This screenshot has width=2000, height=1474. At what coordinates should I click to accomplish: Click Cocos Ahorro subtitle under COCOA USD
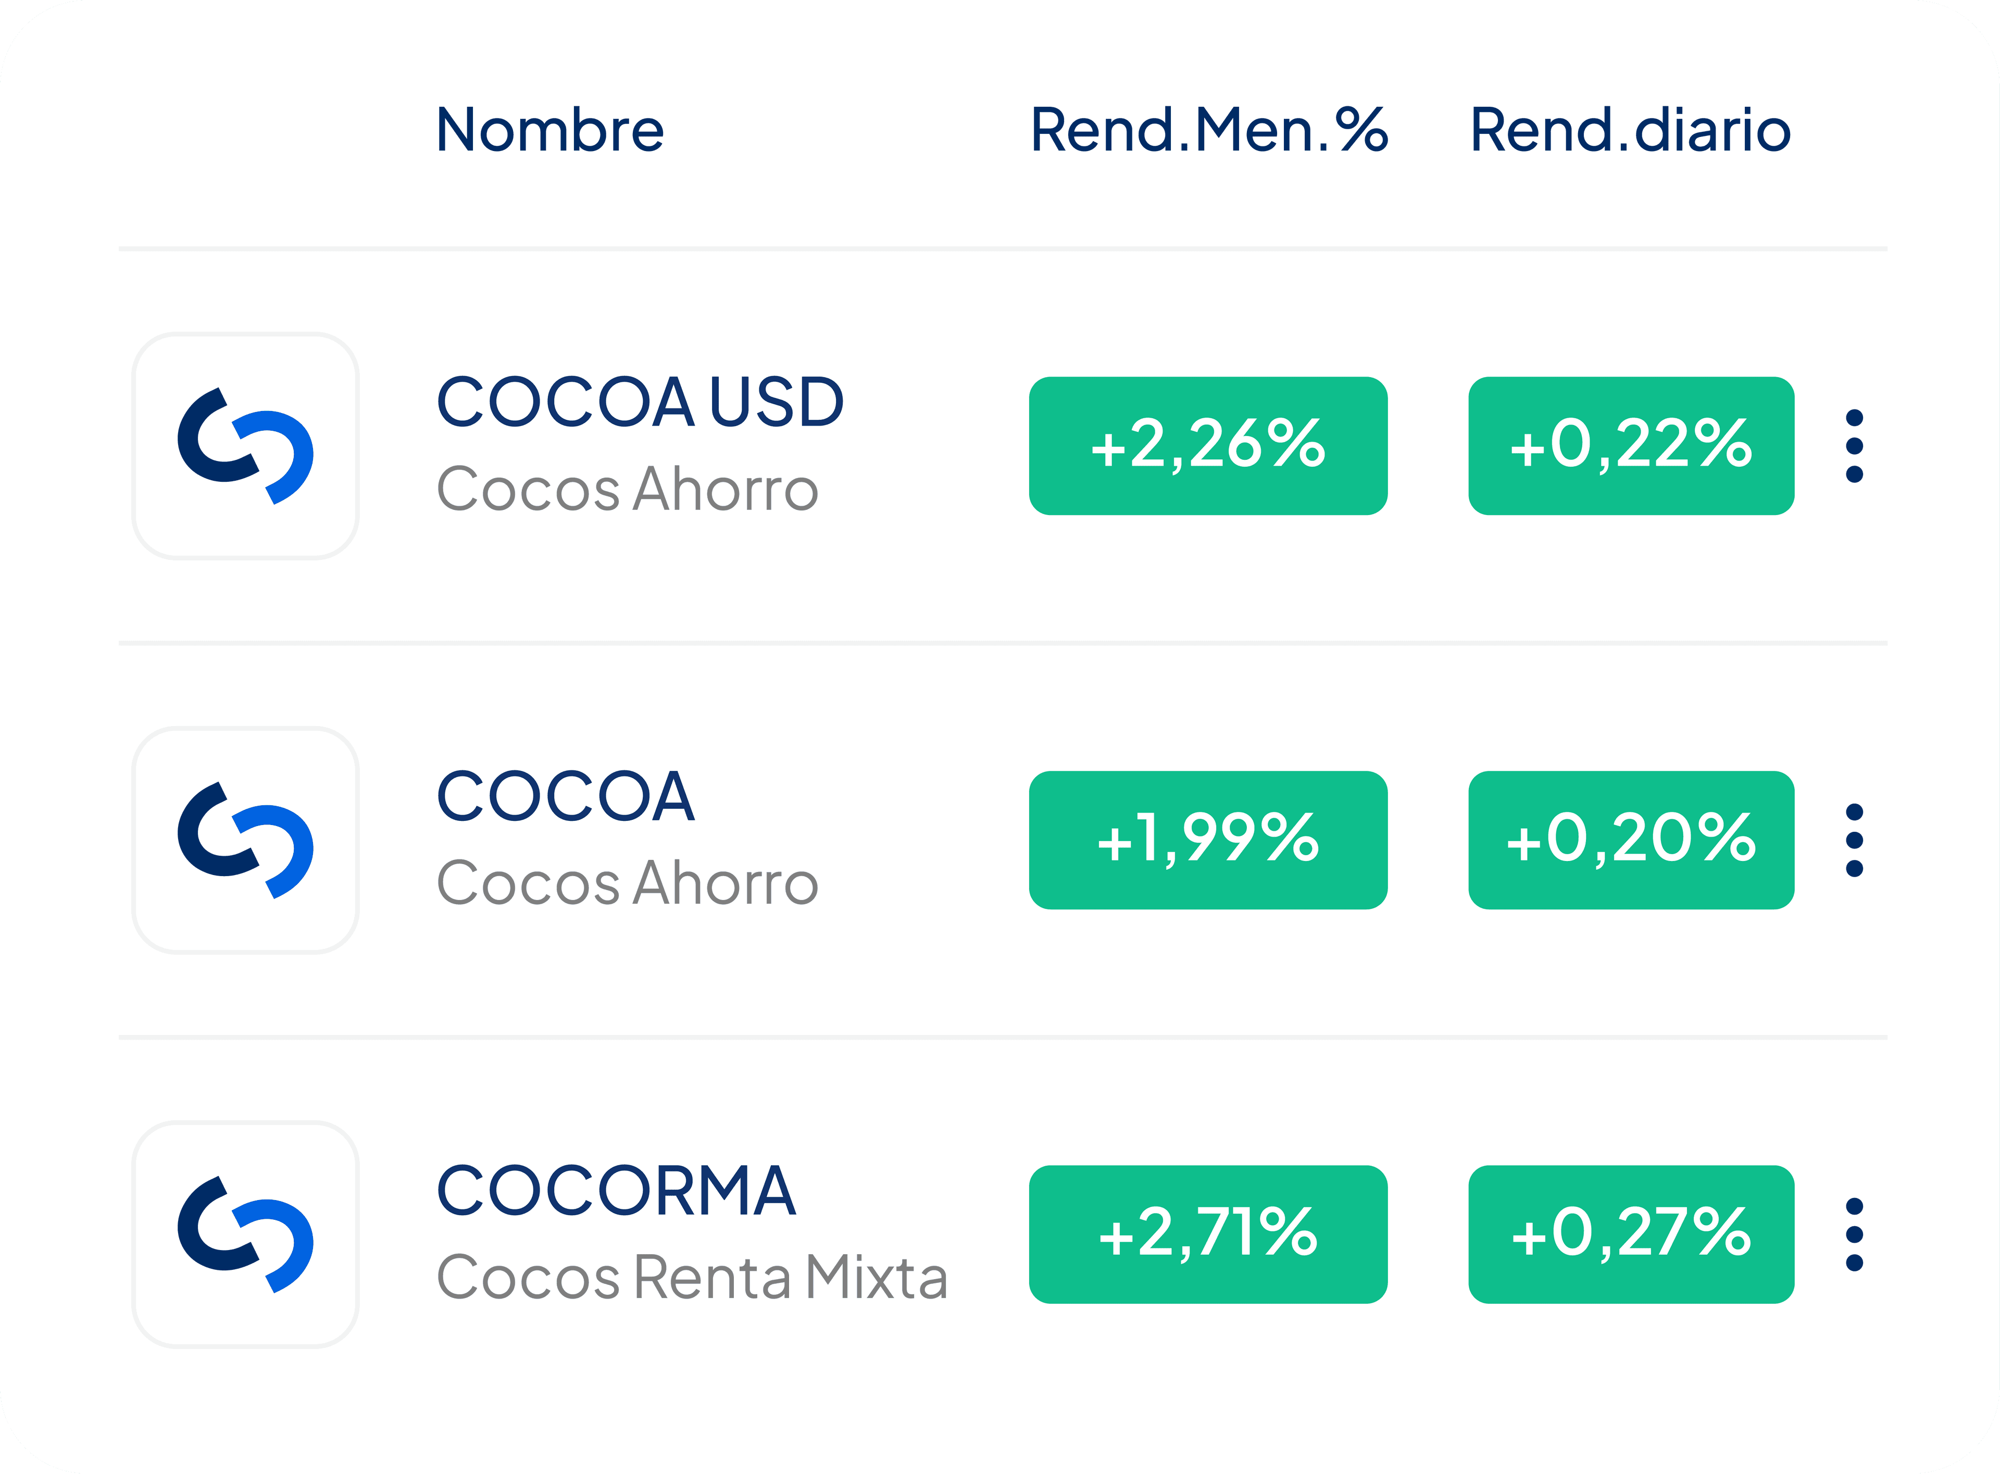[628, 489]
